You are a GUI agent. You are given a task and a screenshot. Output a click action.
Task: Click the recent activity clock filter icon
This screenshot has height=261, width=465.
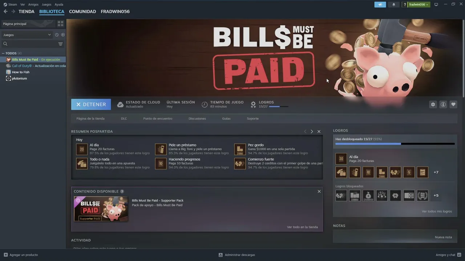pyautogui.click(x=57, y=35)
